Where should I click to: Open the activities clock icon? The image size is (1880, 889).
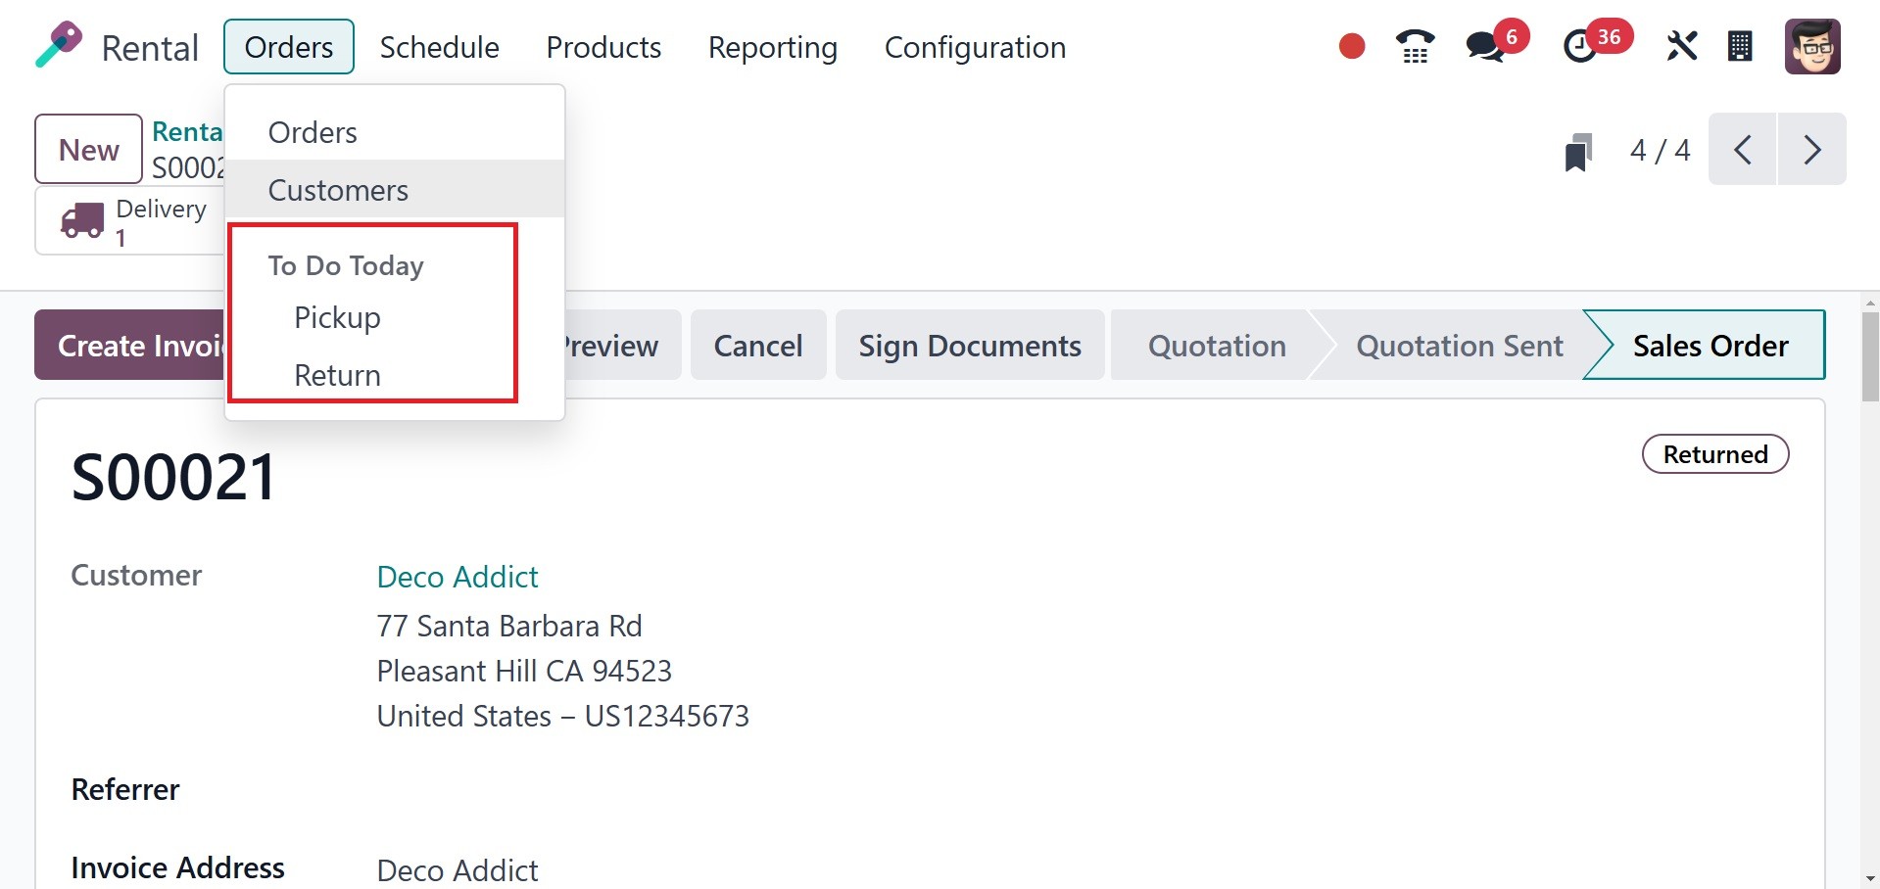(1580, 46)
